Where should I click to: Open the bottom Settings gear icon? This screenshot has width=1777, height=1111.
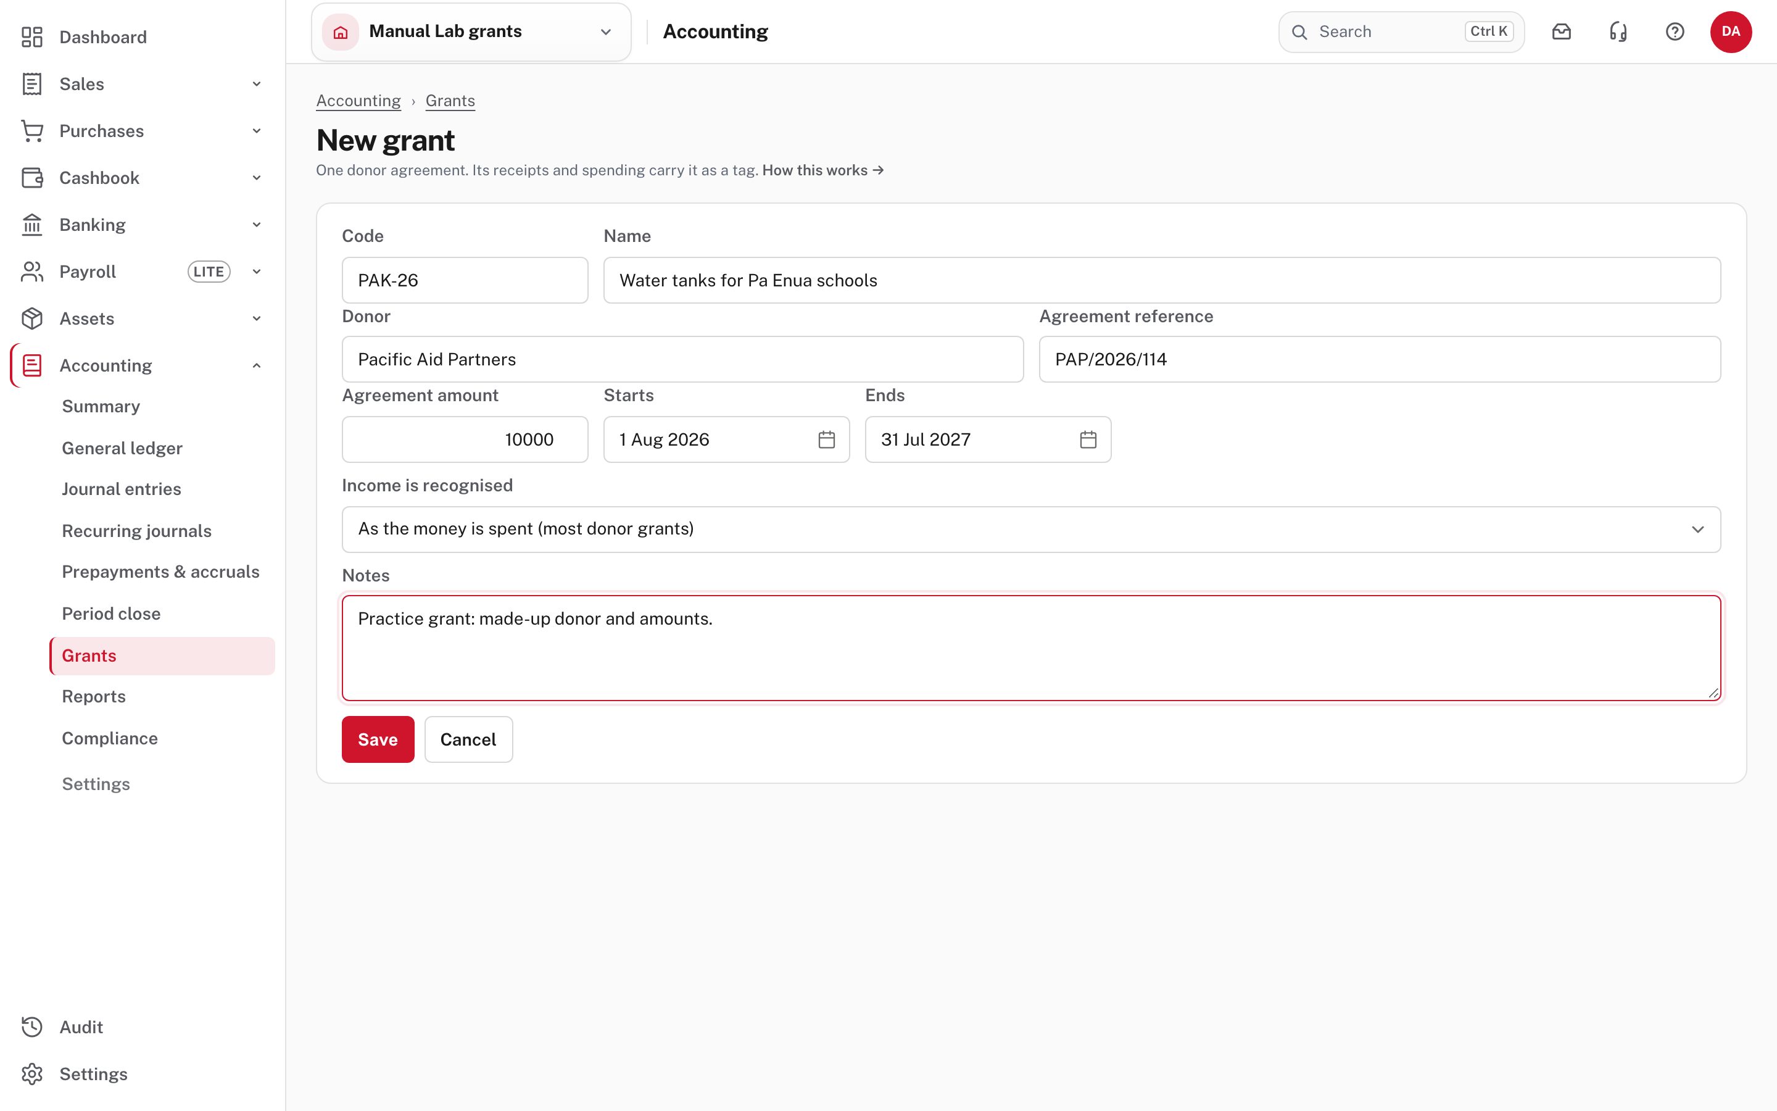coord(31,1073)
